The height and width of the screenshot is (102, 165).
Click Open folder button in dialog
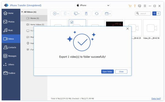point(108,71)
